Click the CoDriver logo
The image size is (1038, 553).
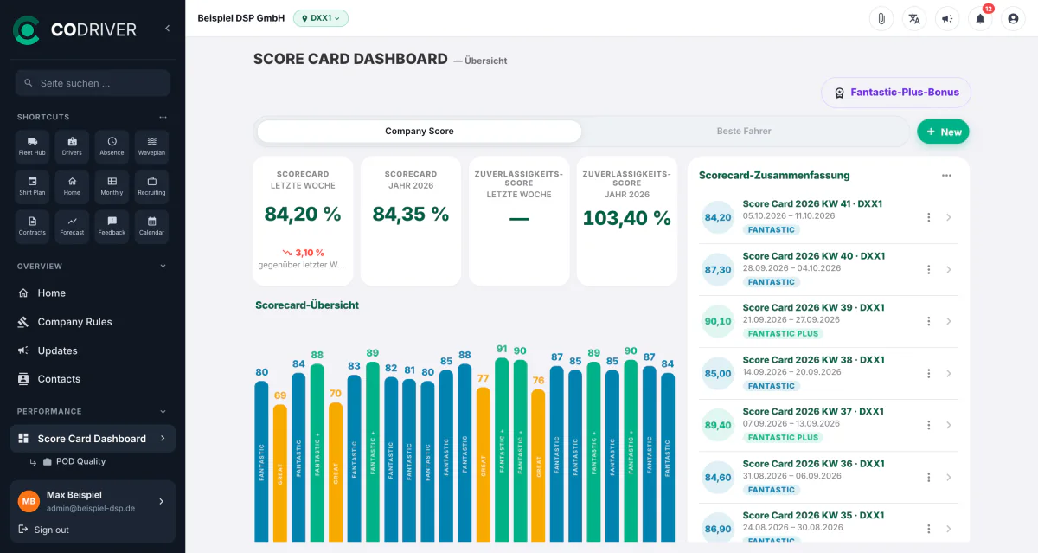tap(74, 29)
